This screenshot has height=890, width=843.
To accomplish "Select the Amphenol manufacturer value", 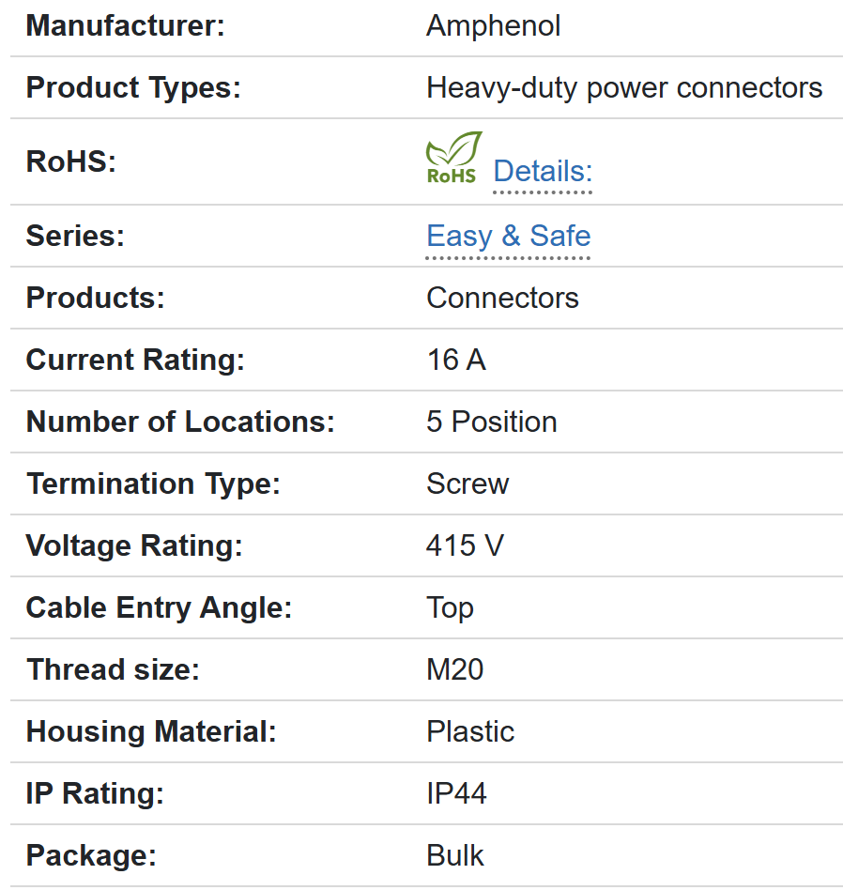I will 493,25.
